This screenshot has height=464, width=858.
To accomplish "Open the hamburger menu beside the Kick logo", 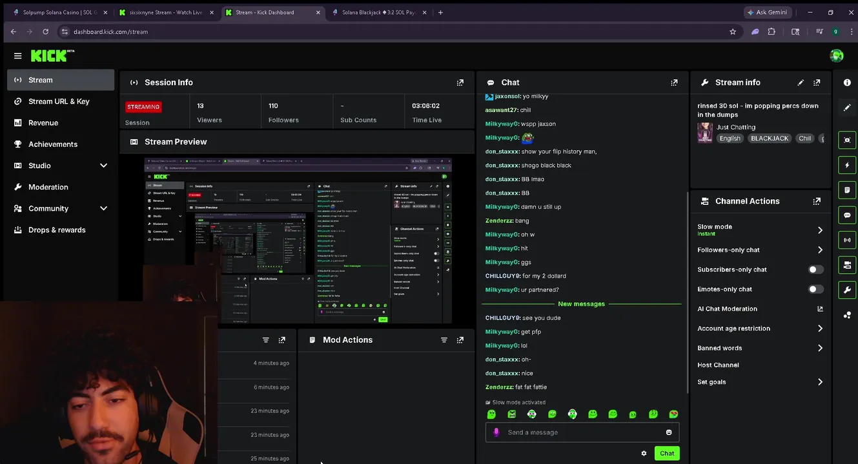I will (x=17, y=56).
